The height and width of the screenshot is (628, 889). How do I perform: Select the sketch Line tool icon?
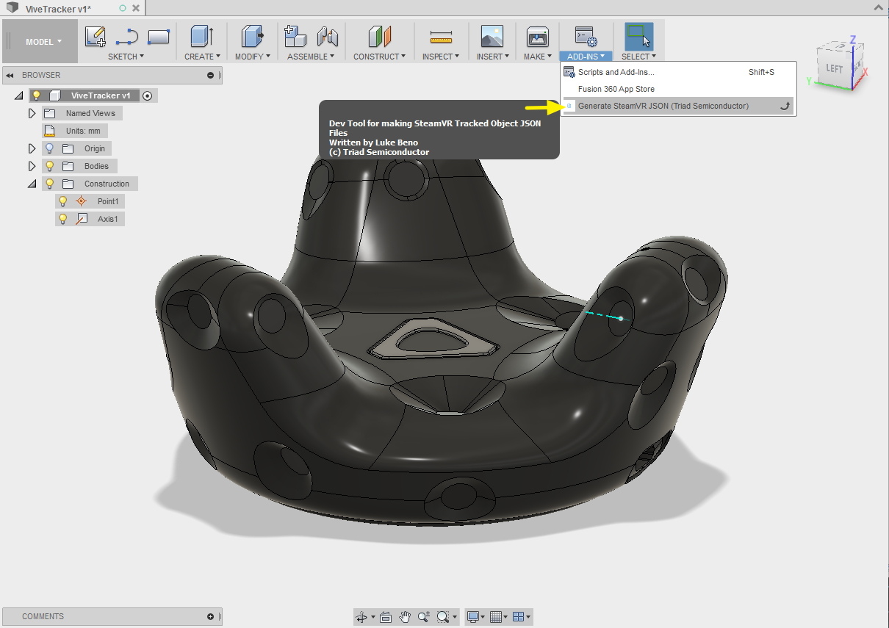pos(127,37)
